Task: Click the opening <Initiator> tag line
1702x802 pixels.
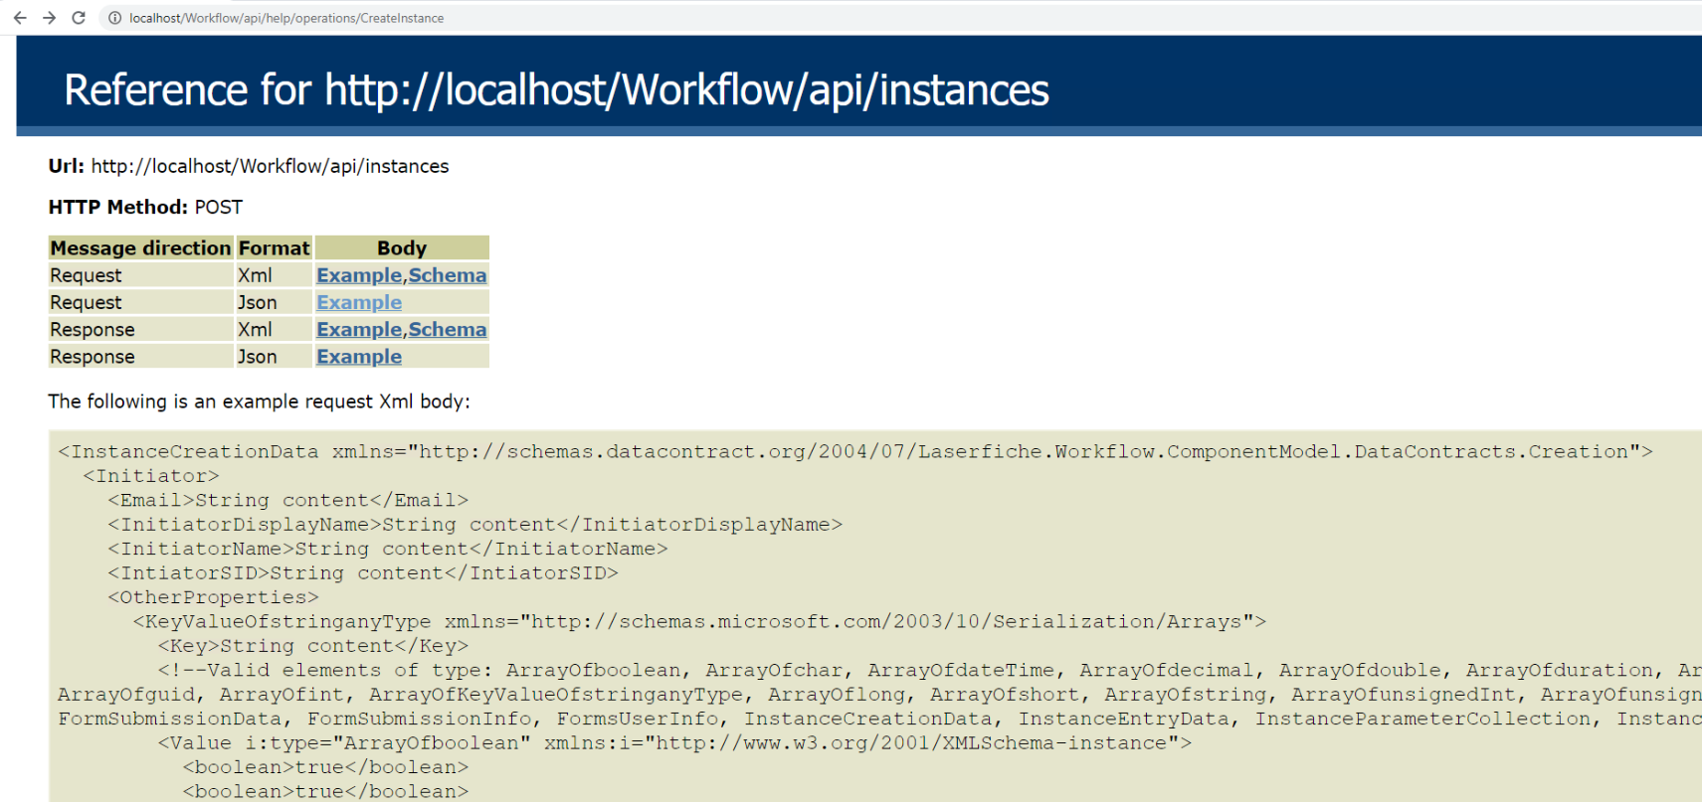Action: coord(151,476)
